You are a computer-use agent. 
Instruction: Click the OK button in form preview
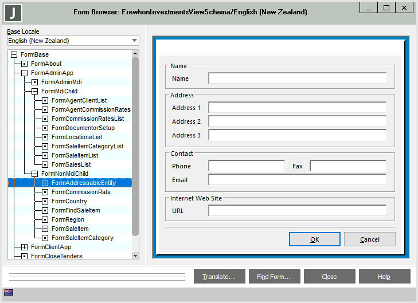[314, 239]
